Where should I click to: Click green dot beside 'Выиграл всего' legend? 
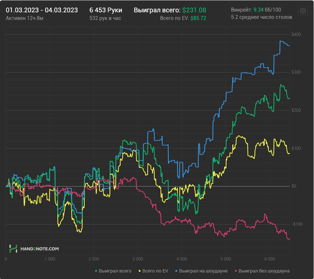click(x=96, y=271)
